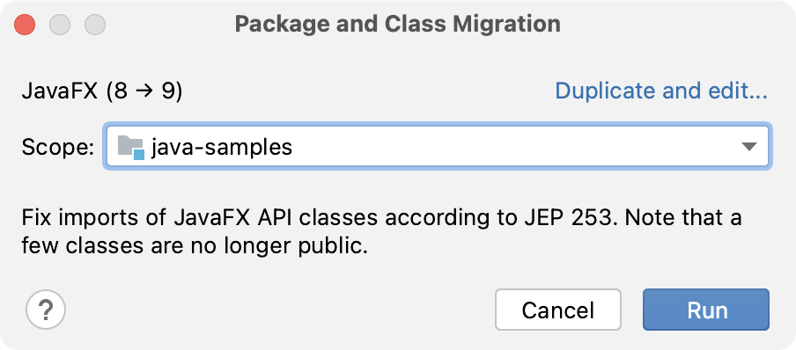
Task: Click the module folder icon in Scope field
Action: point(131,147)
